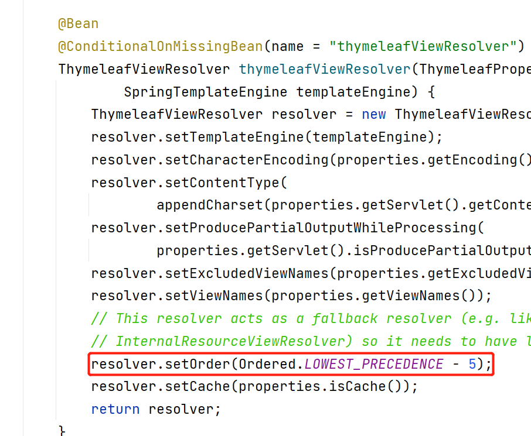Click setViewNames method call
The height and width of the screenshot is (436, 531).
[214, 296]
